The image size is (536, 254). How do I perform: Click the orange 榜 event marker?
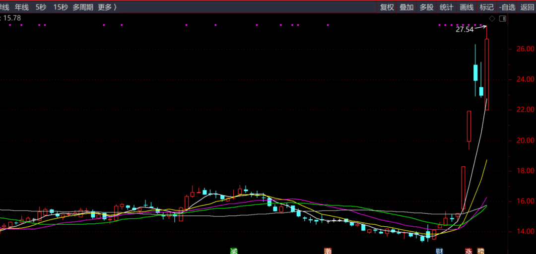(480, 251)
